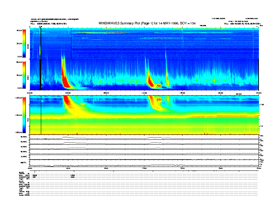The height and width of the screenshot is (216, 279).
Task: Click the RAD2 panel color scale bar
Action: pyautogui.click(x=24, y=43)
